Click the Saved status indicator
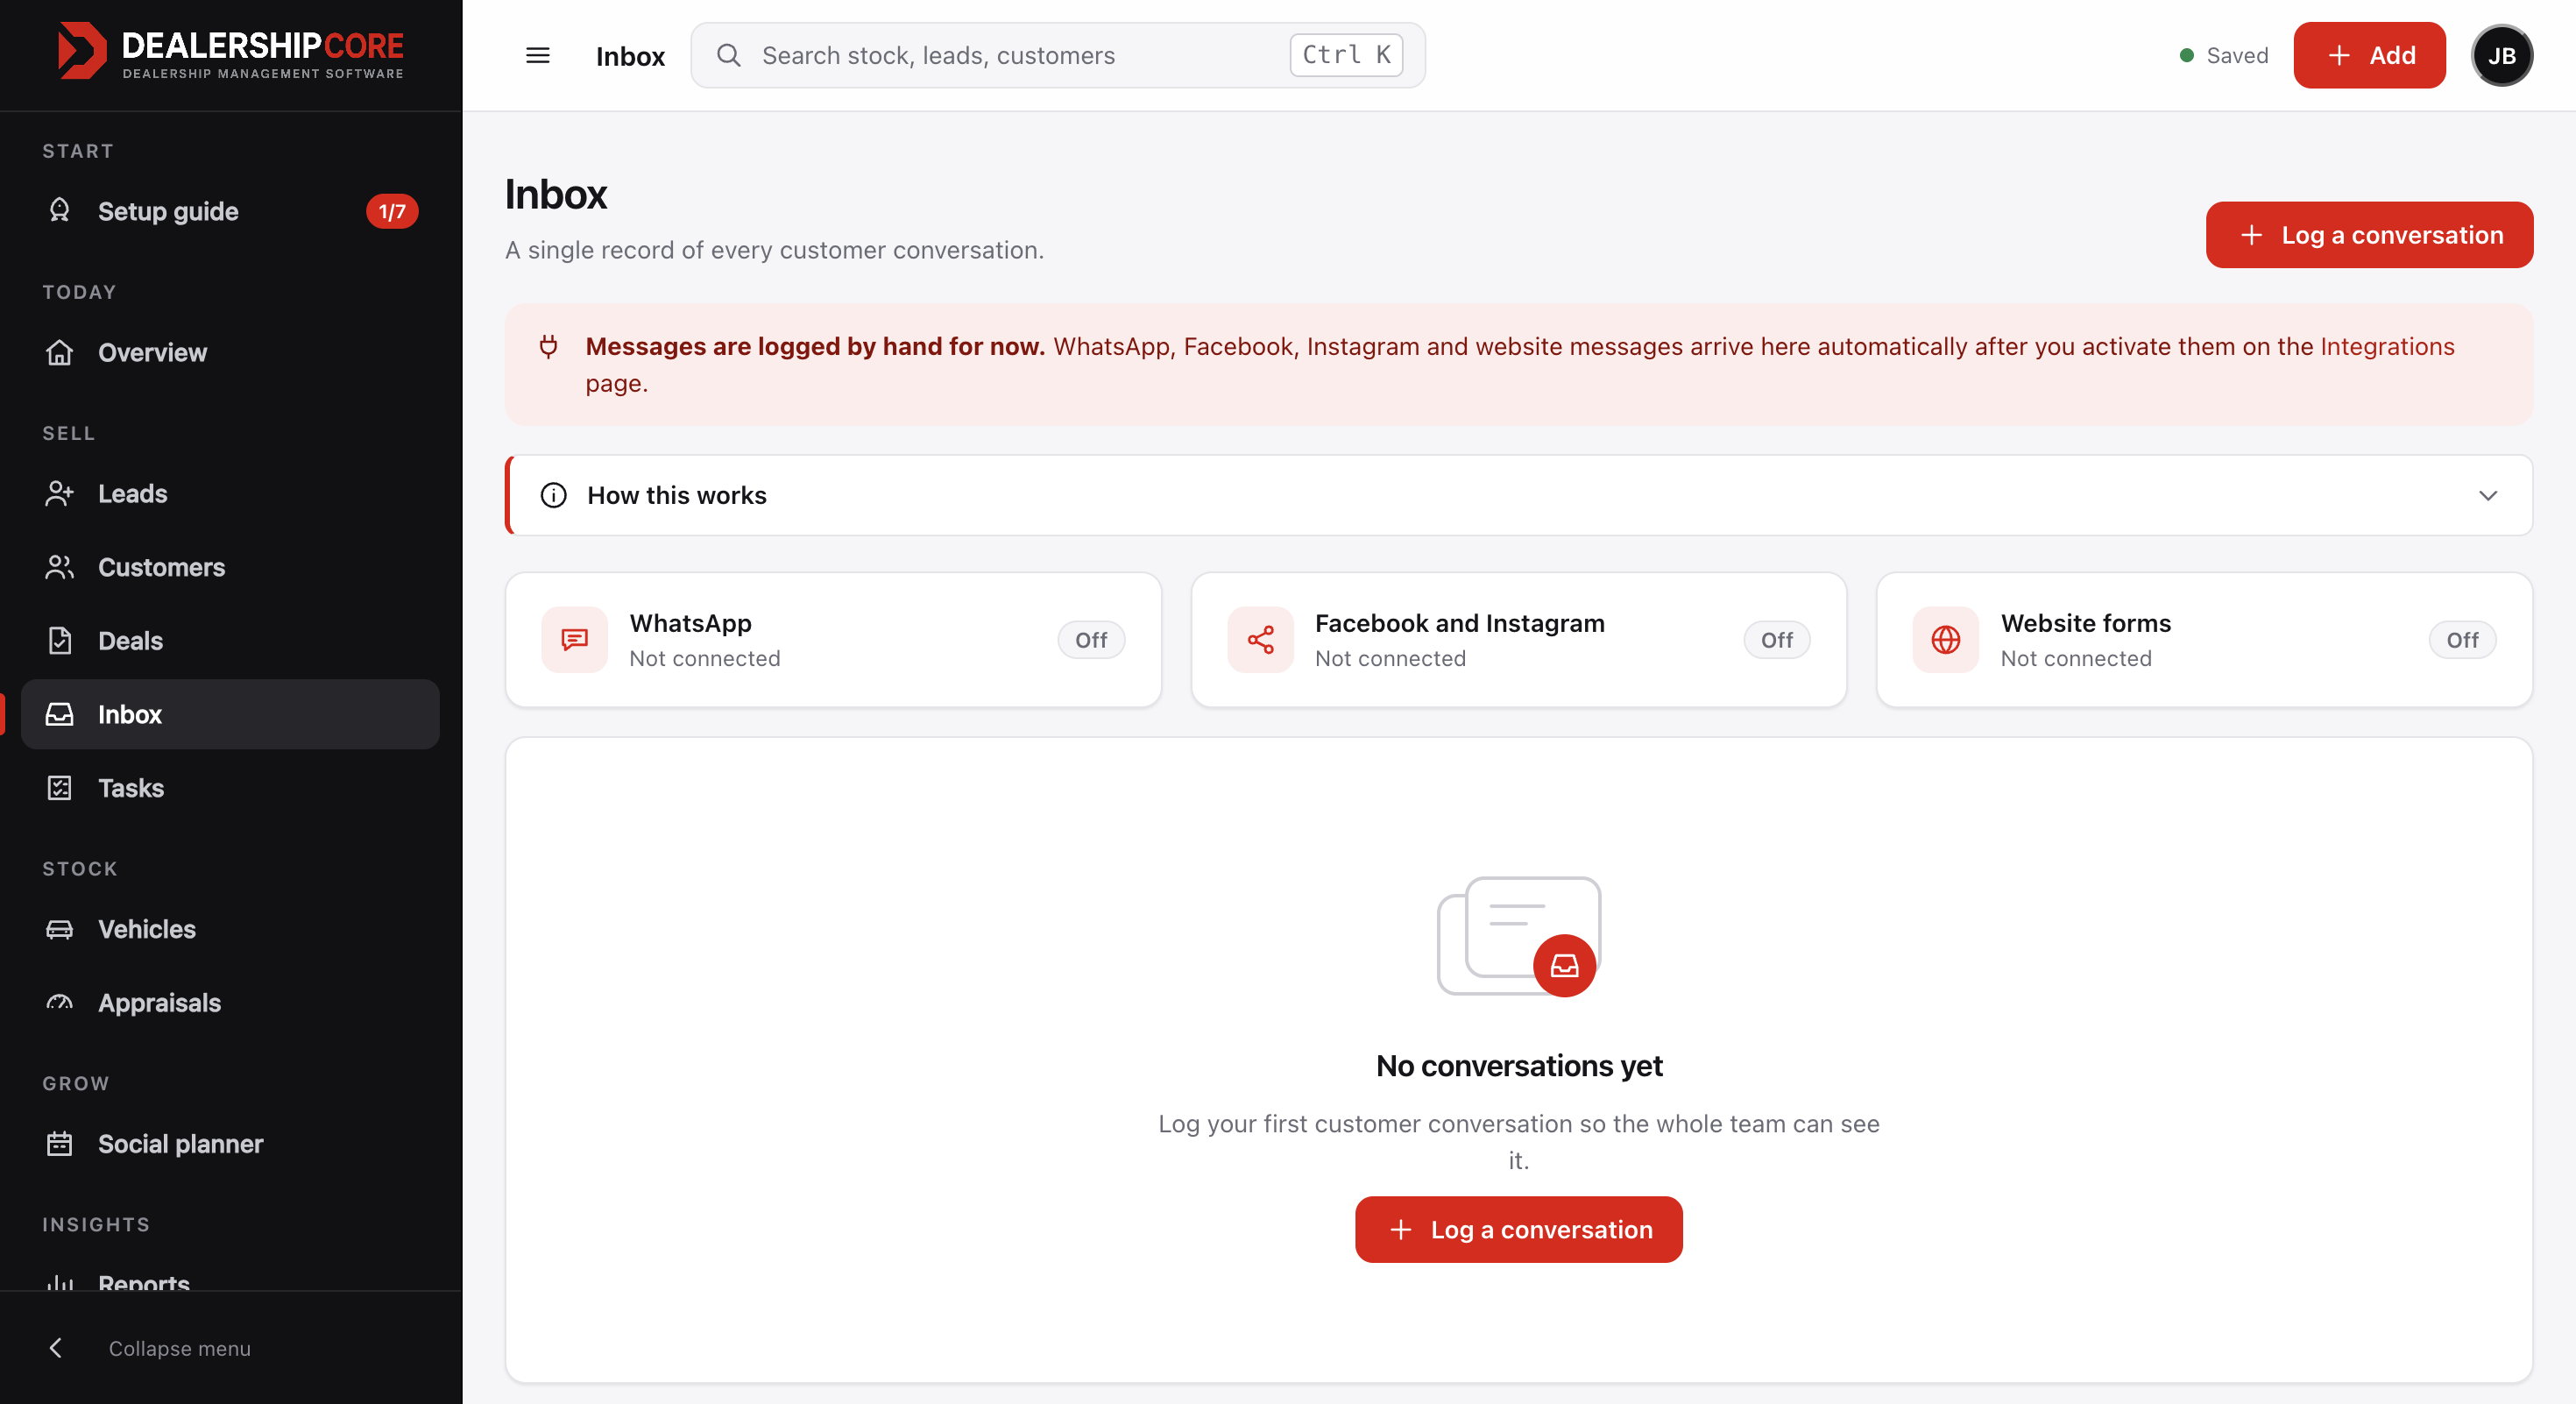This screenshot has height=1404, width=2576. (x=2223, y=55)
